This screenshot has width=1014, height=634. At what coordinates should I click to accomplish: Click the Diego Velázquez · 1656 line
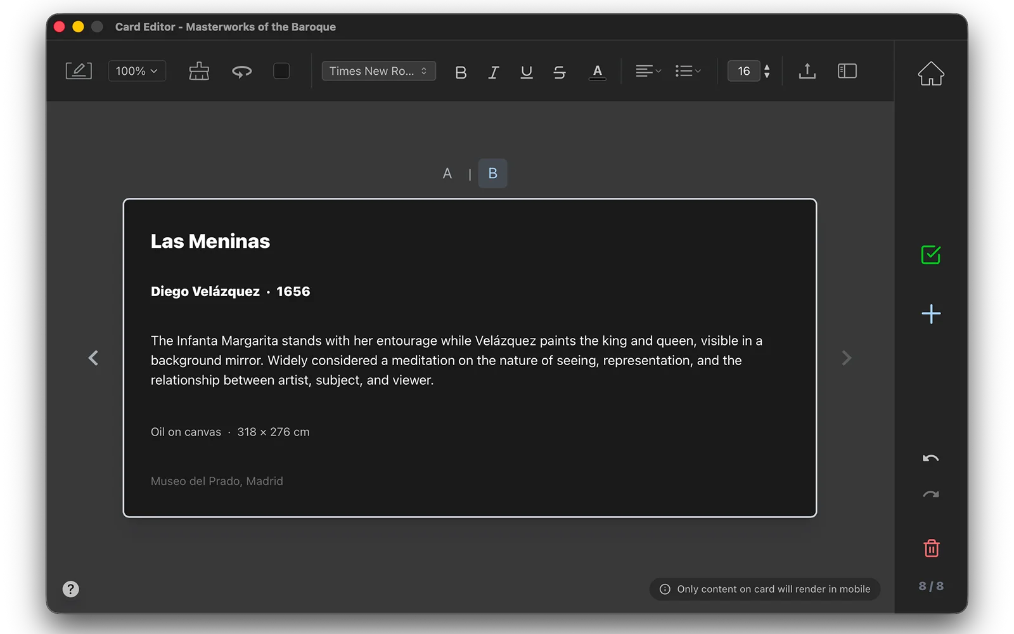[x=231, y=292]
